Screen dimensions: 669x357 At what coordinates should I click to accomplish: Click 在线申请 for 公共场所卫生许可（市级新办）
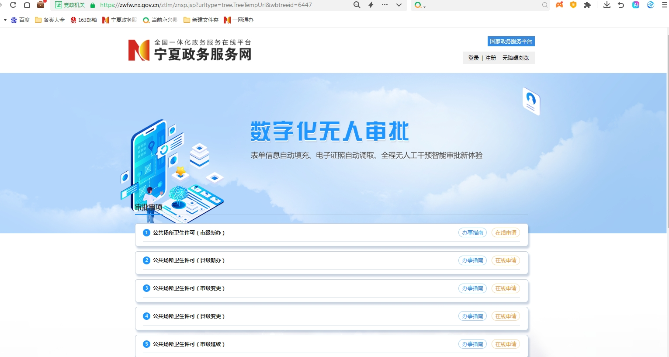tap(506, 233)
